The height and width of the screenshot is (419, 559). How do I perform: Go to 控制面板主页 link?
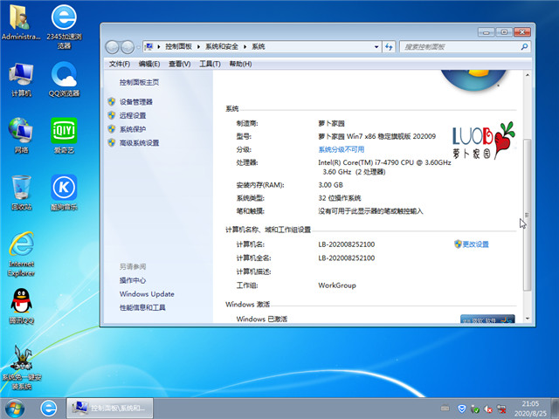[x=139, y=82]
